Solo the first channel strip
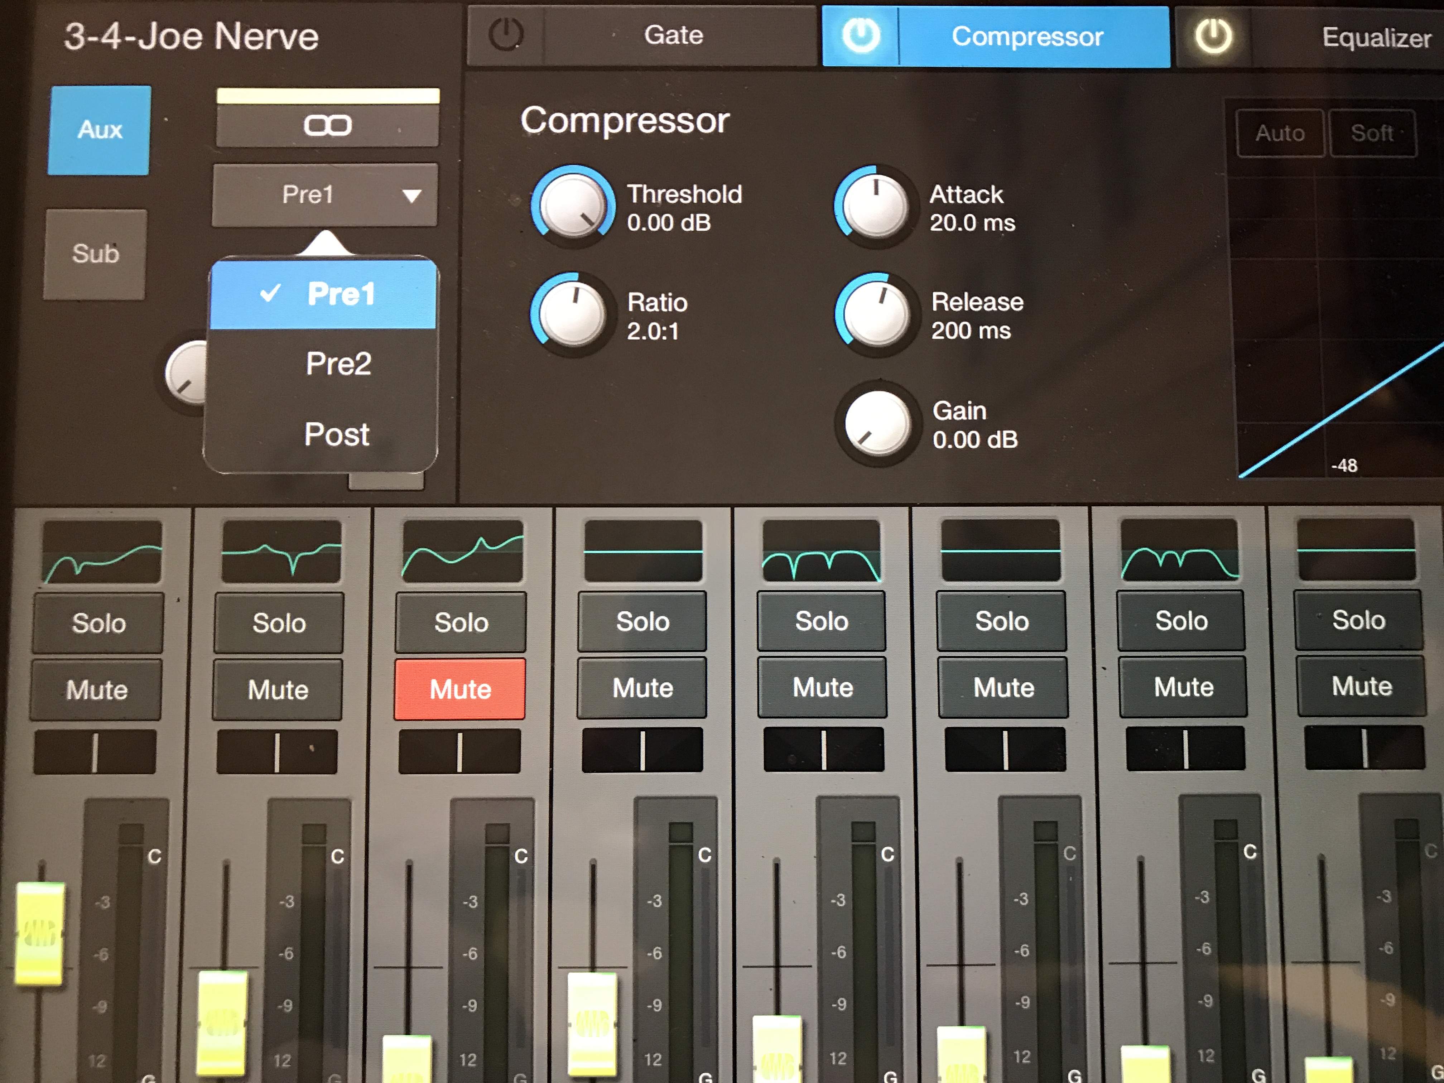The image size is (1444, 1083). (98, 624)
